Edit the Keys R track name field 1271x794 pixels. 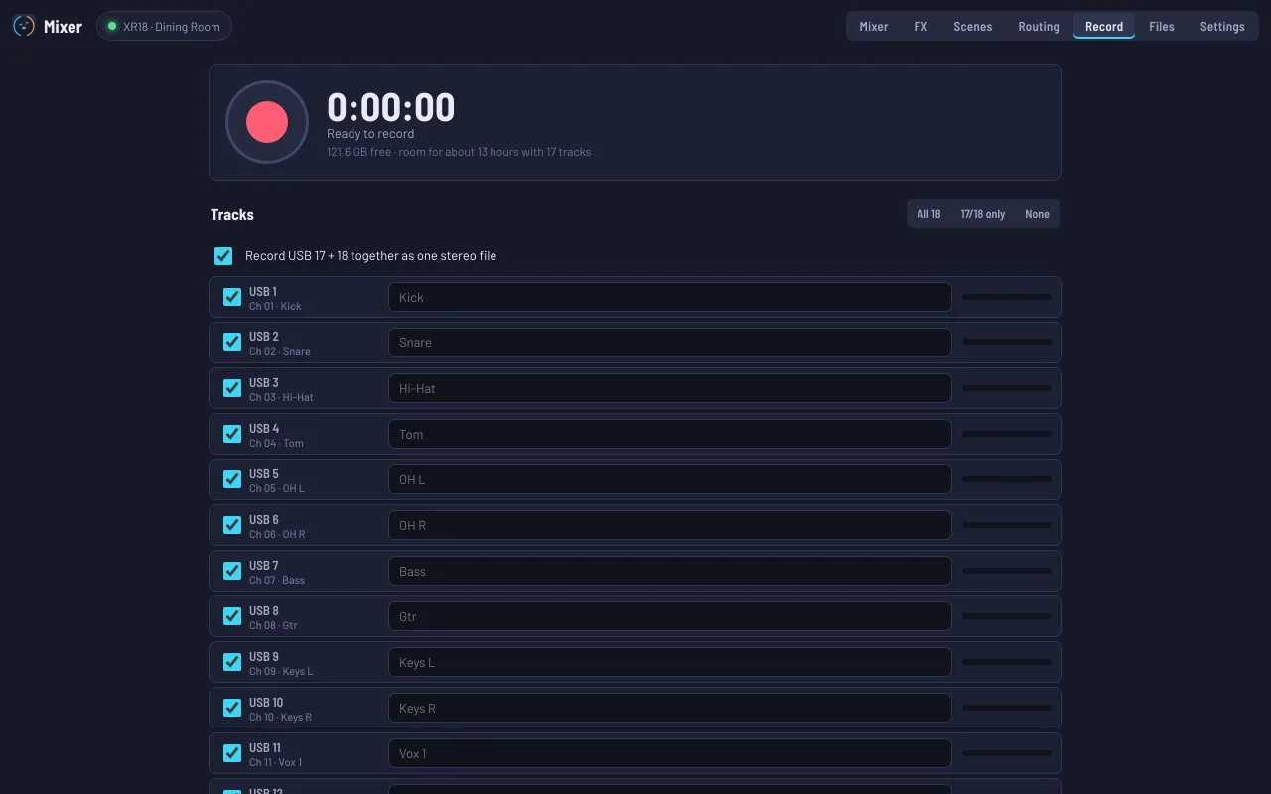click(670, 708)
